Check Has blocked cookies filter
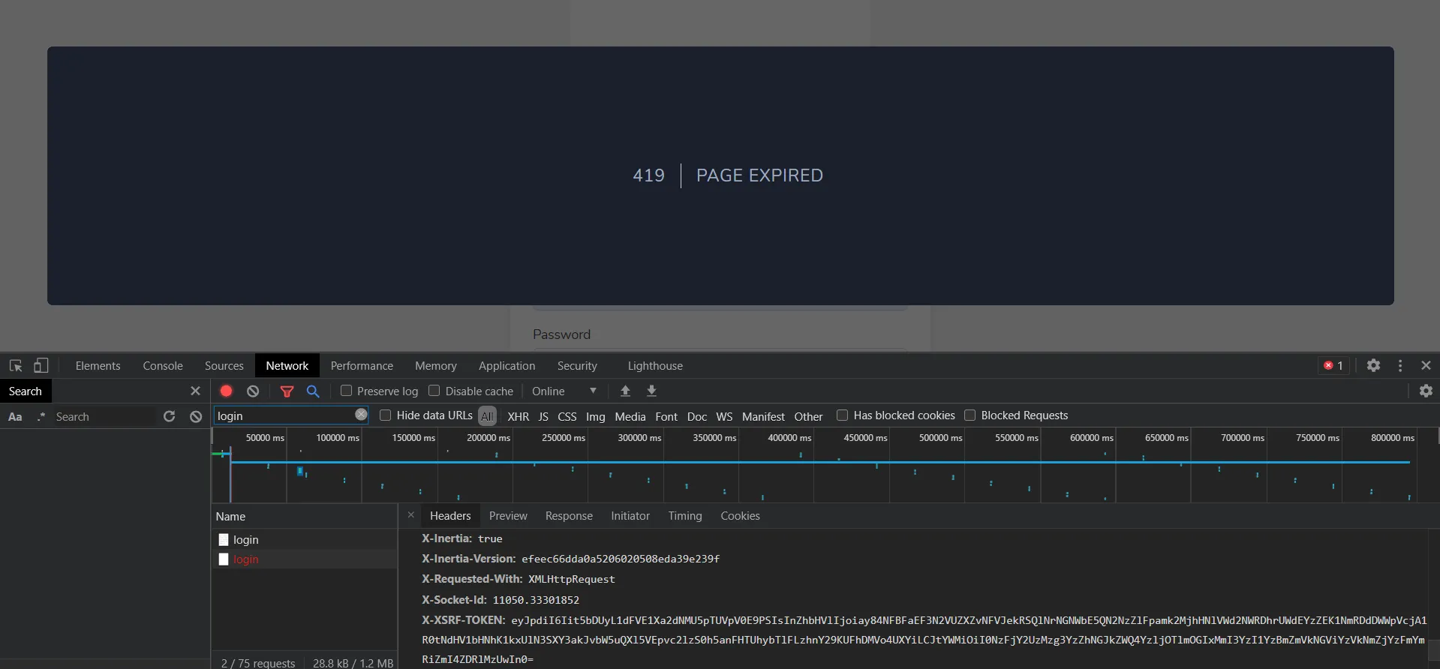The width and height of the screenshot is (1440, 669). [x=842, y=415]
